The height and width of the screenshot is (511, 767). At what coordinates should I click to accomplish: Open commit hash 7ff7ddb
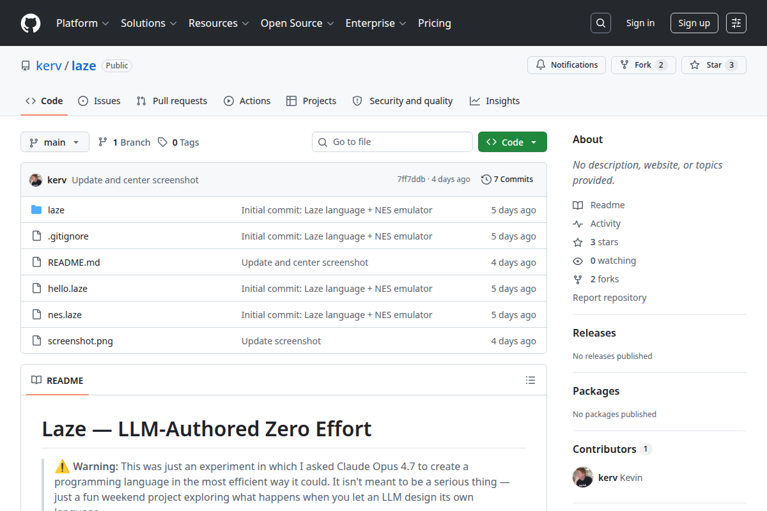pos(411,179)
